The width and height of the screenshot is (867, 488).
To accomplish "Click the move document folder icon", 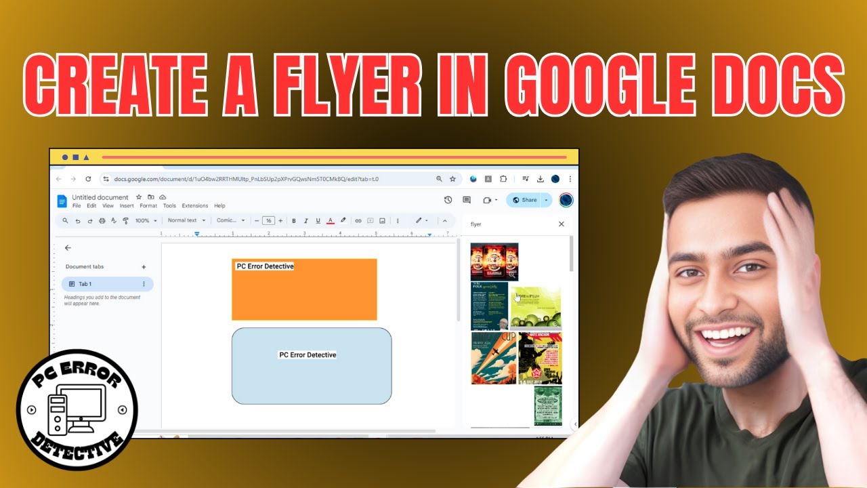I will 150,197.
